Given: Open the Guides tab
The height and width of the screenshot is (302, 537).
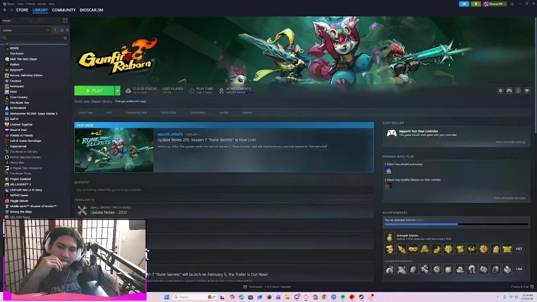Looking at the screenshot, I should (x=224, y=112).
